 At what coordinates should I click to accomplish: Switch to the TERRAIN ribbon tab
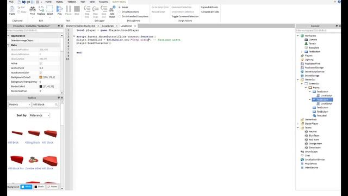72,2
